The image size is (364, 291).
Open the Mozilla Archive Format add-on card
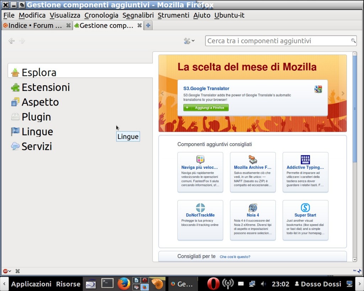click(x=253, y=172)
